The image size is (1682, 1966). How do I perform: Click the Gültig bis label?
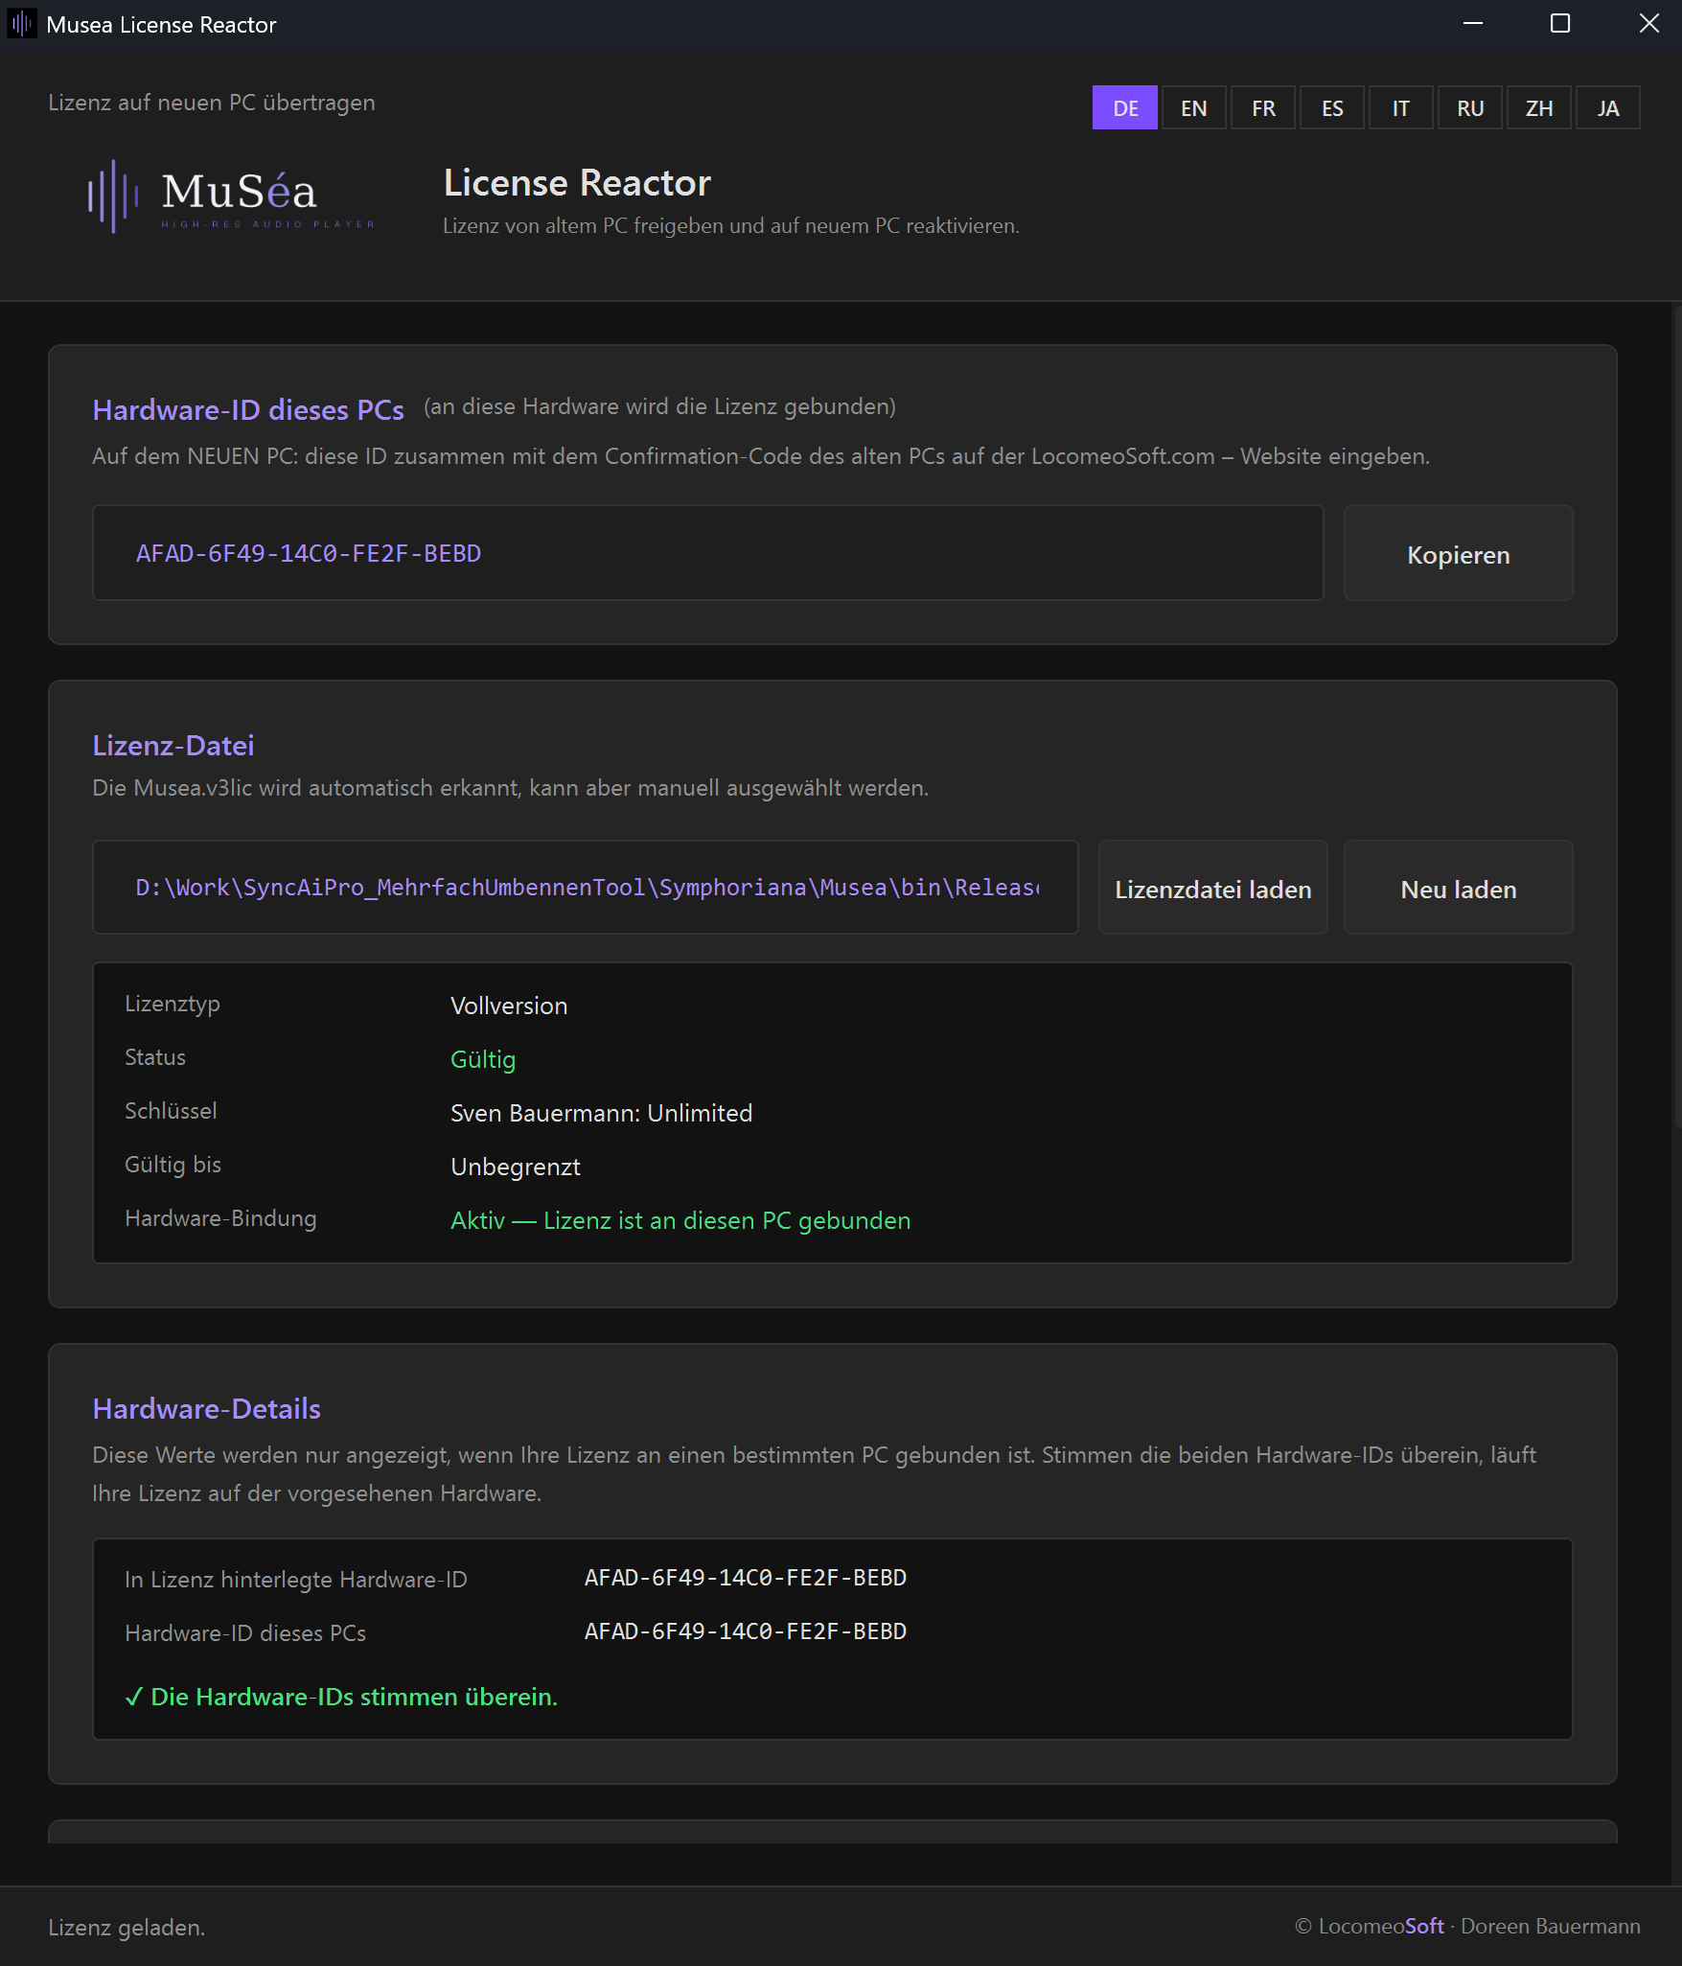click(x=173, y=1165)
